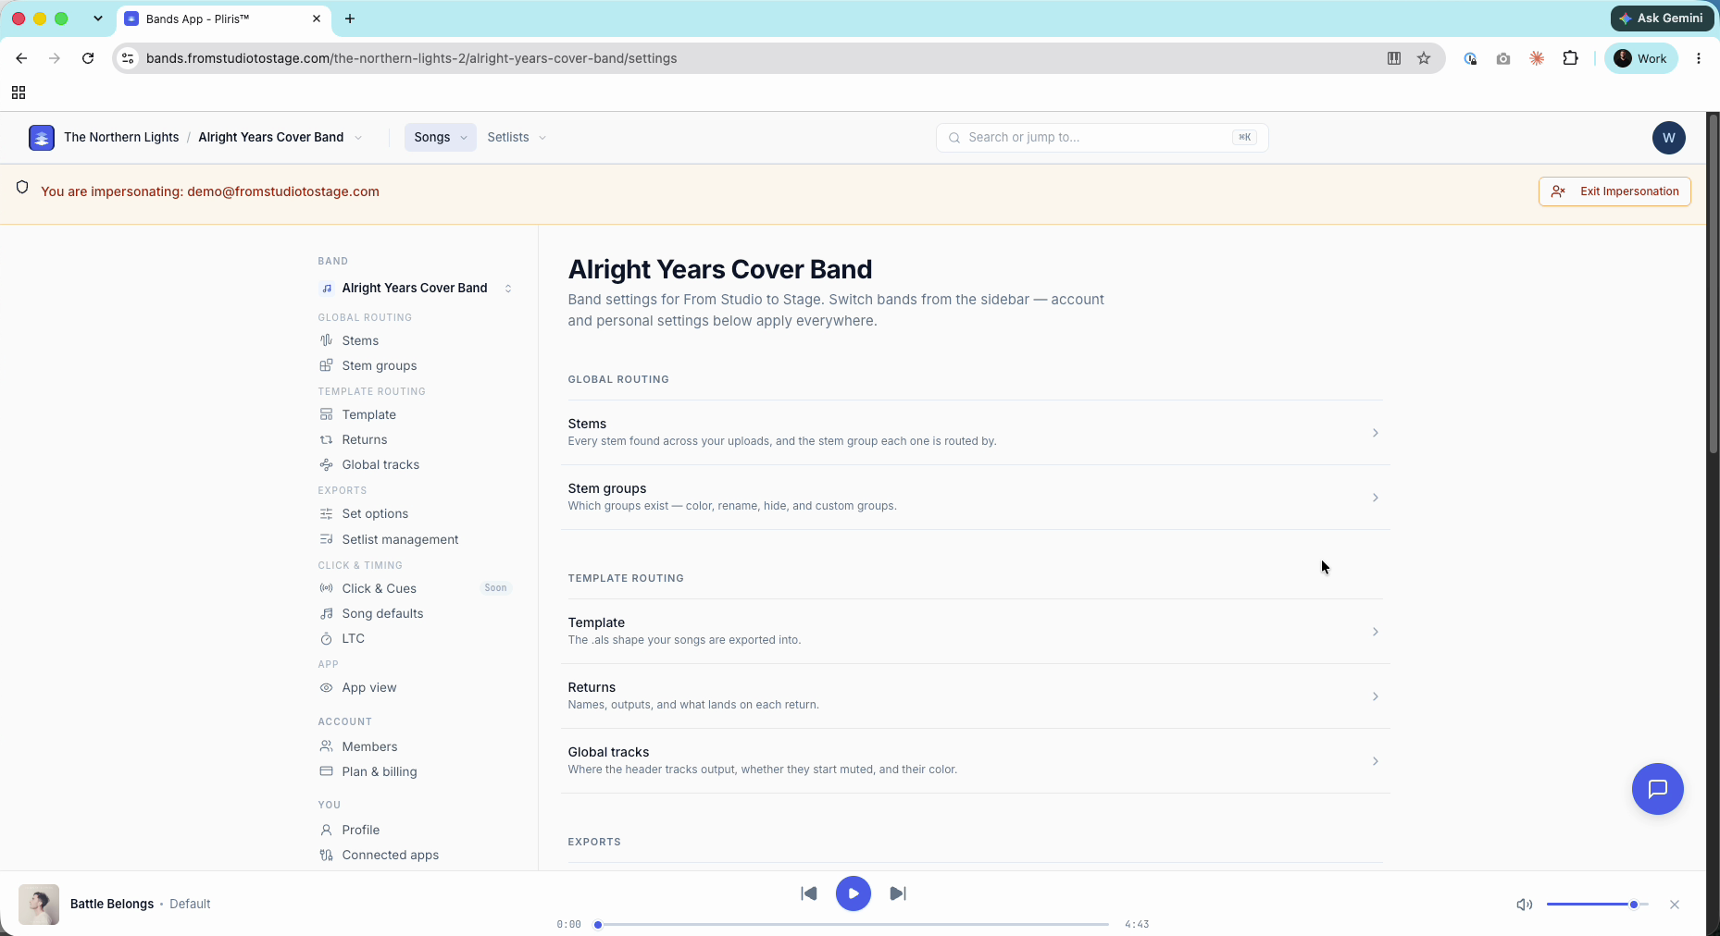
Task: Switch bands using the sidebar band selector
Action: pyautogui.click(x=416, y=288)
